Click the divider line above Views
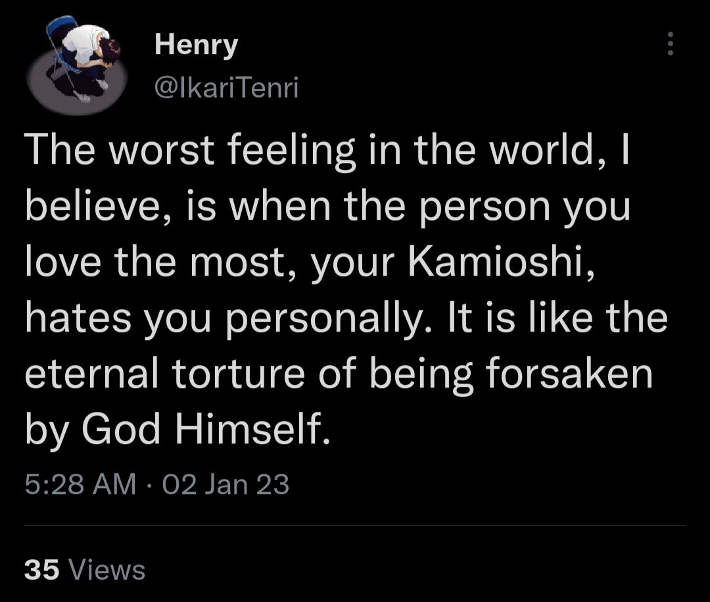 click(x=355, y=526)
